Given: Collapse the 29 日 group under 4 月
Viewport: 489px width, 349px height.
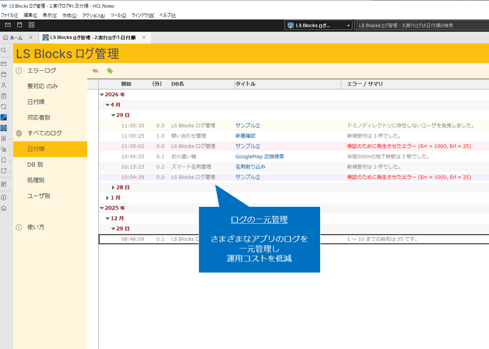Looking at the screenshot, I should (113, 115).
